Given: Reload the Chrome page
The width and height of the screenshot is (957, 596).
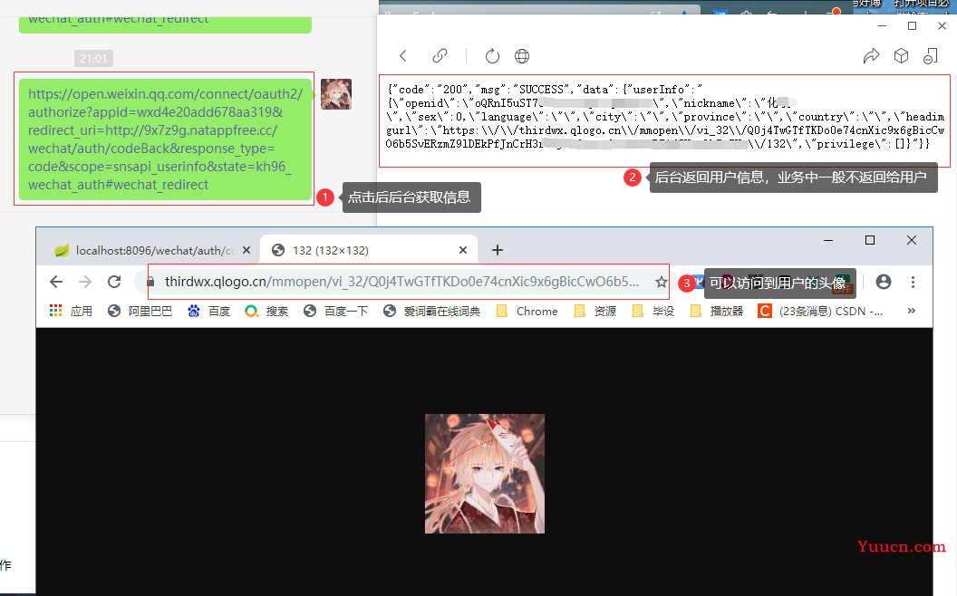Looking at the screenshot, I should [x=114, y=282].
